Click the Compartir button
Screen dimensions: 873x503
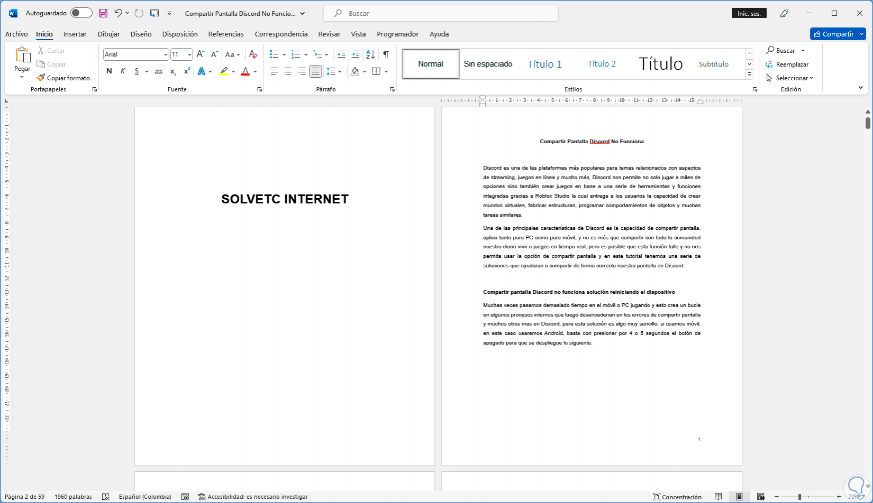point(833,34)
